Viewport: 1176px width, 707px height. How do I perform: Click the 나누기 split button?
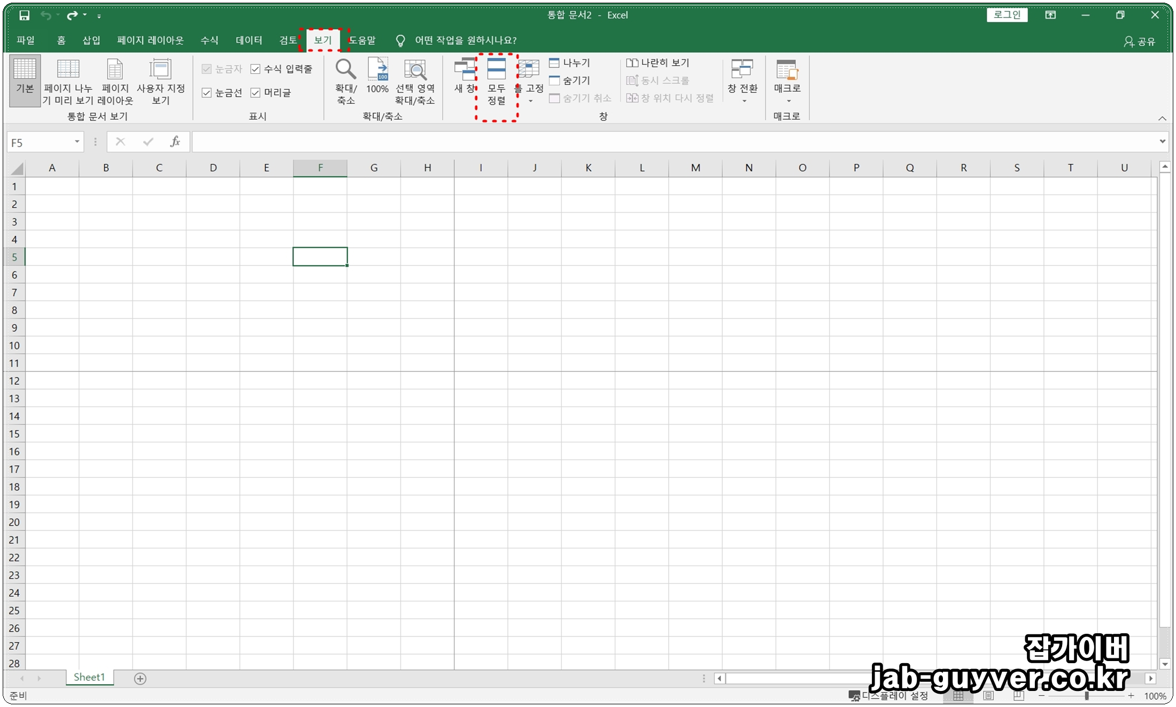click(x=570, y=63)
